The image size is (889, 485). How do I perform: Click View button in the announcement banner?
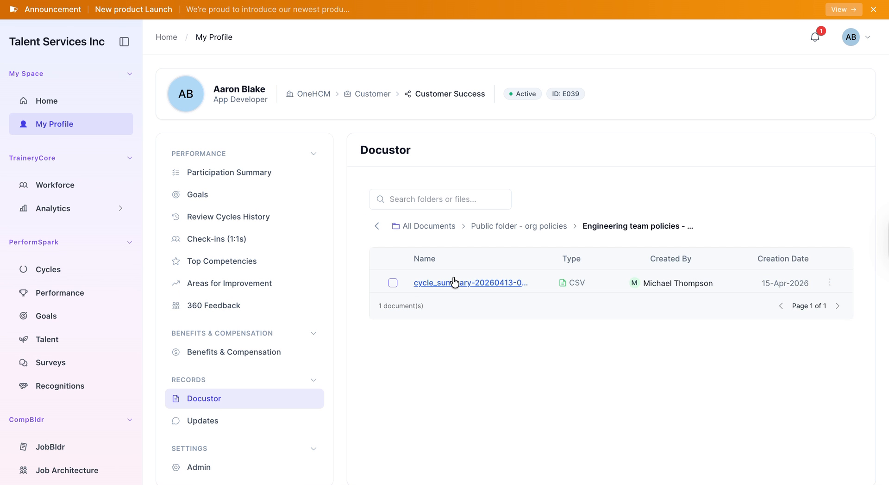tap(844, 9)
